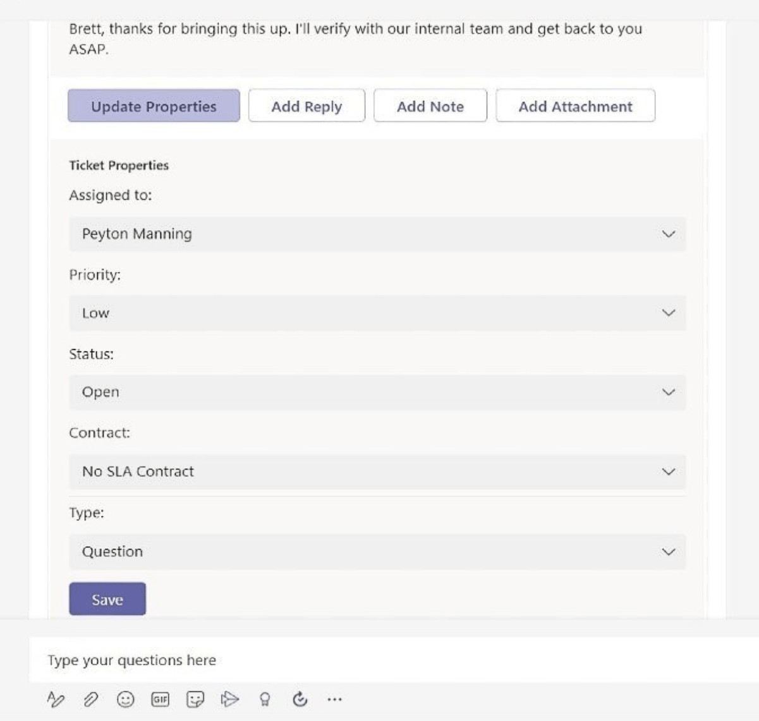Expand the Type dropdown showing Question
Viewport: 759px width, 721px height.
click(377, 551)
